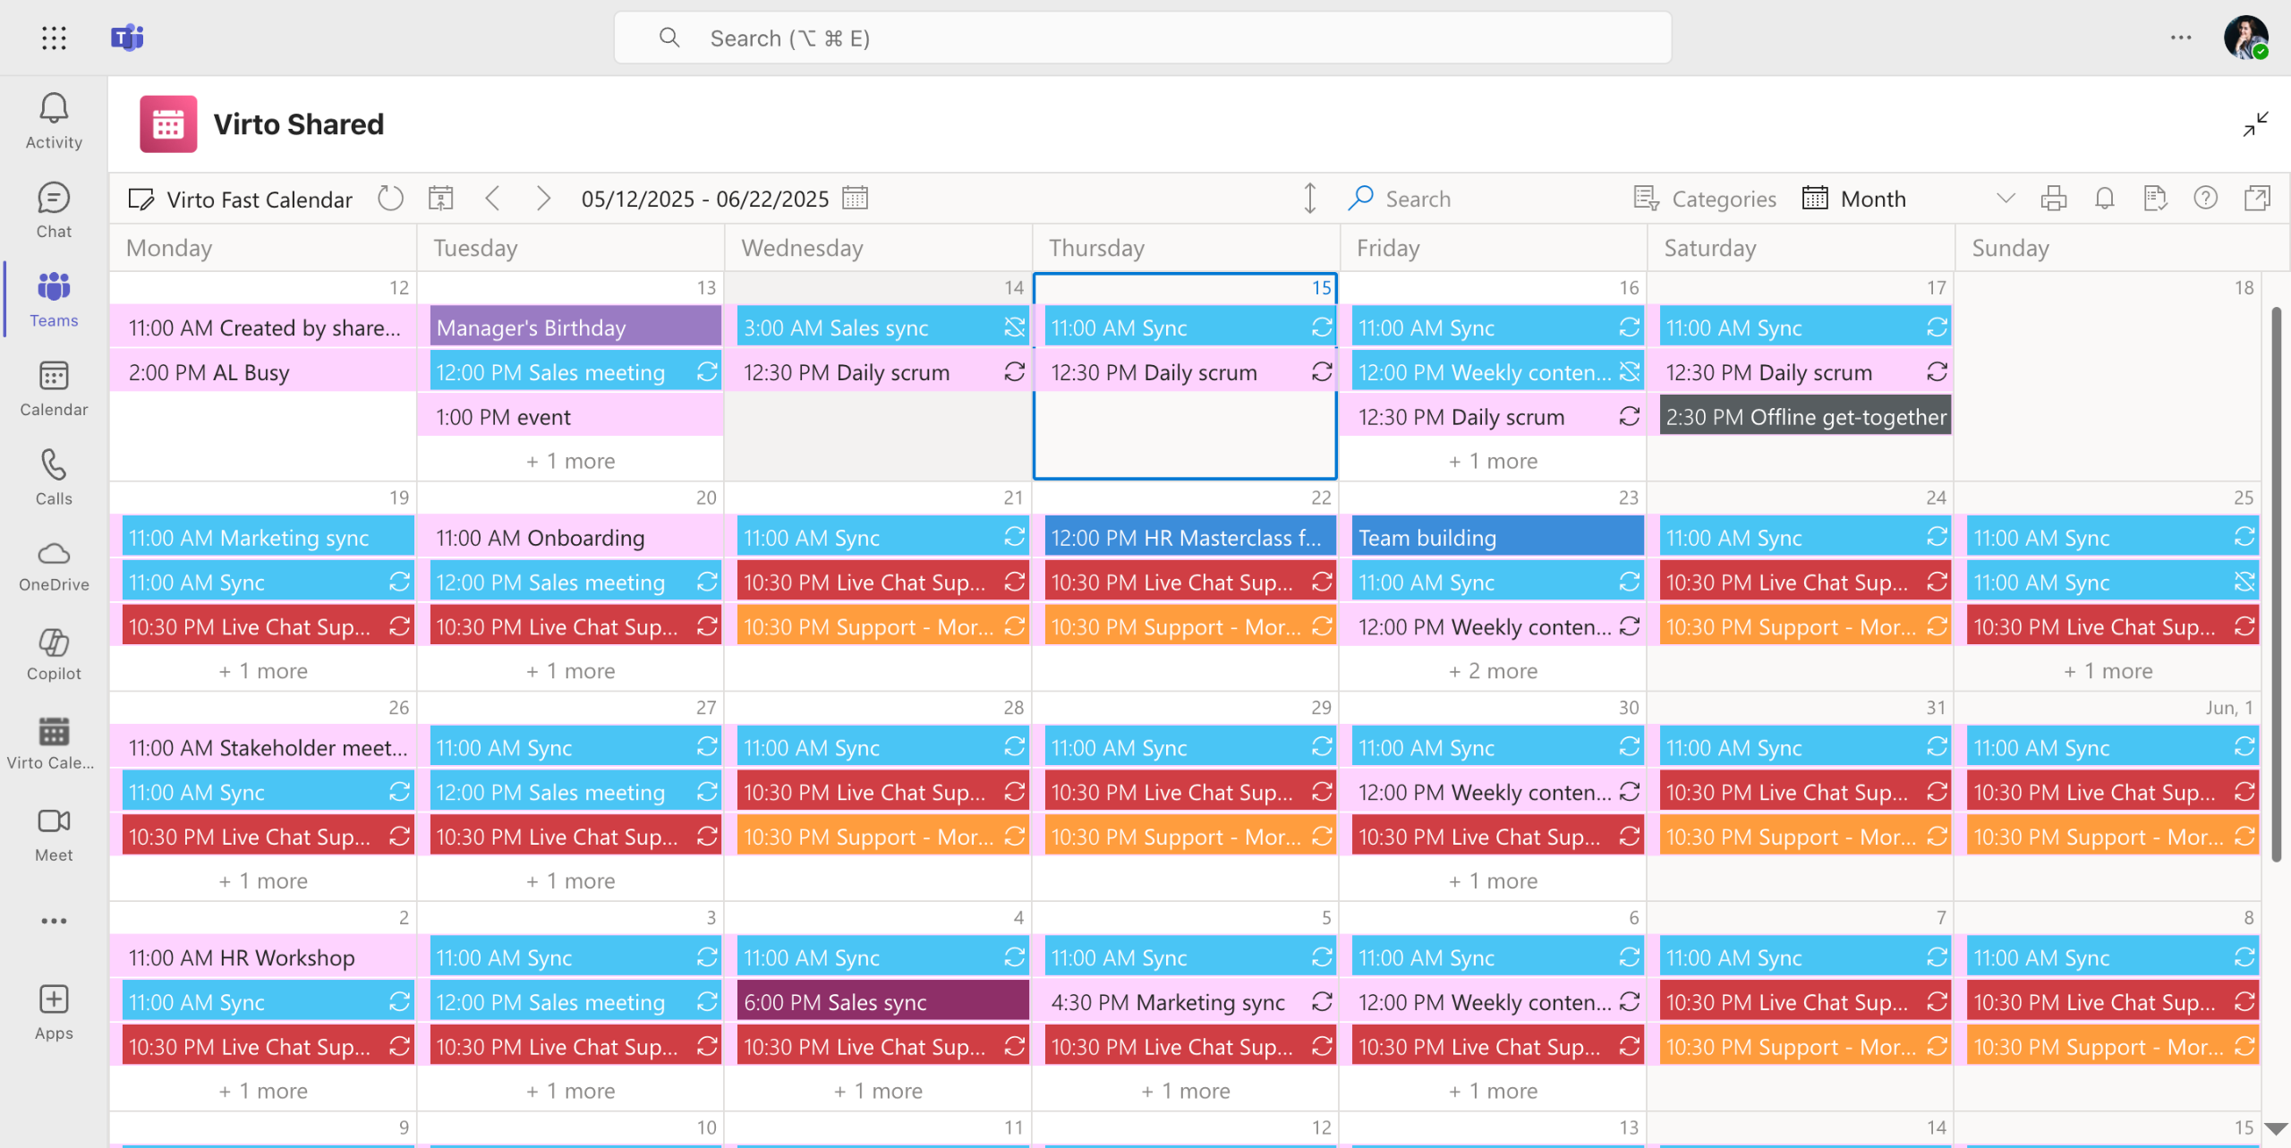Expand '+ 2 more' on Friday 23
This screenshot has width=2291, height=1148.
[1493, 671]
